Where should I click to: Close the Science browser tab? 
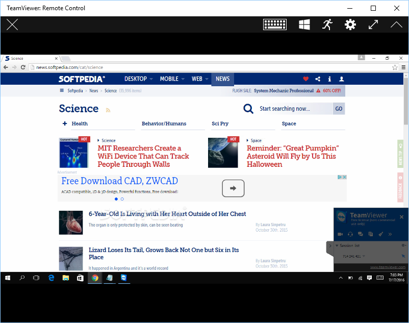tap(56, 59)
